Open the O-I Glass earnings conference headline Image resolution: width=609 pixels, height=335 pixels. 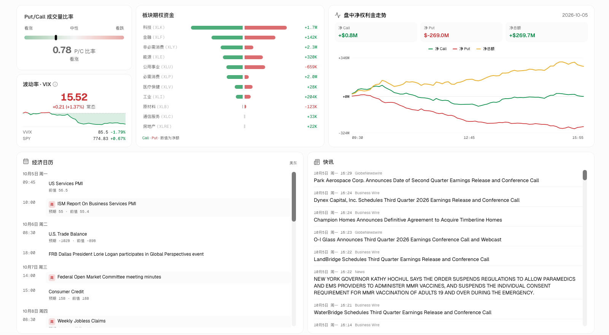coord(407,240)
